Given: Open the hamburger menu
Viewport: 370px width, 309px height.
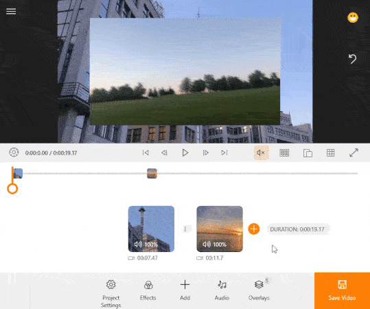Looking at the screenshot, I should tap(11, 12).
